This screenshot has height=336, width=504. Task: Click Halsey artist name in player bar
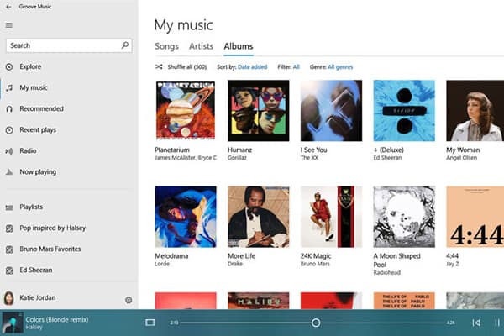[x=34, y=328]
